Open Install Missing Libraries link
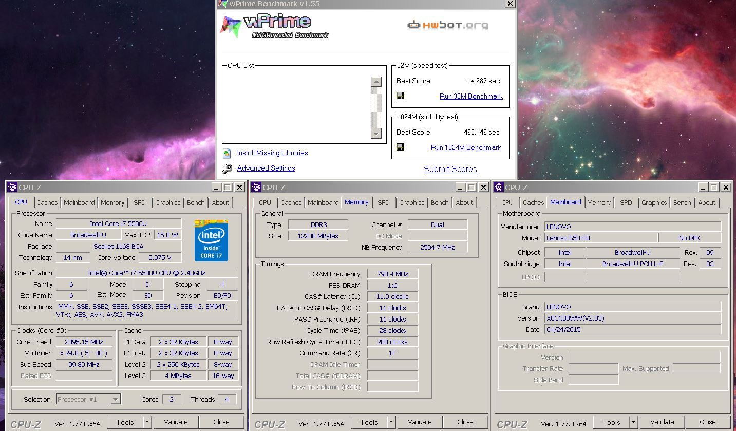736x431 pixels. tap(273, 153)
